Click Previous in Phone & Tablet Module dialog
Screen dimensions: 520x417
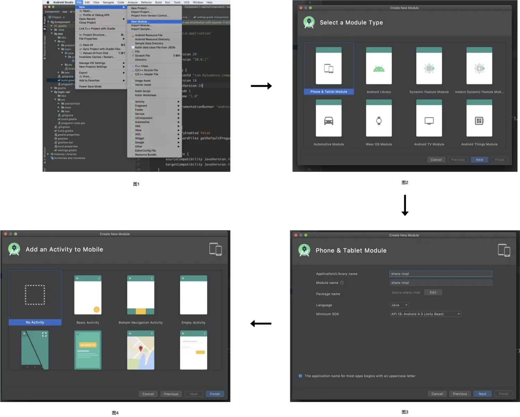click(x=460, y=394)
